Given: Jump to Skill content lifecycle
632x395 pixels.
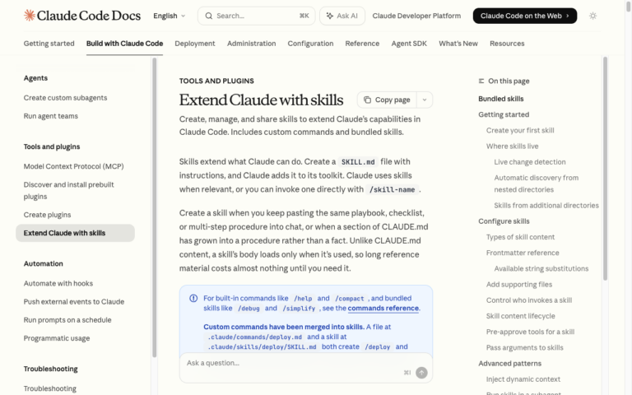Looking at the screenshot, I should tap(520, 316).
